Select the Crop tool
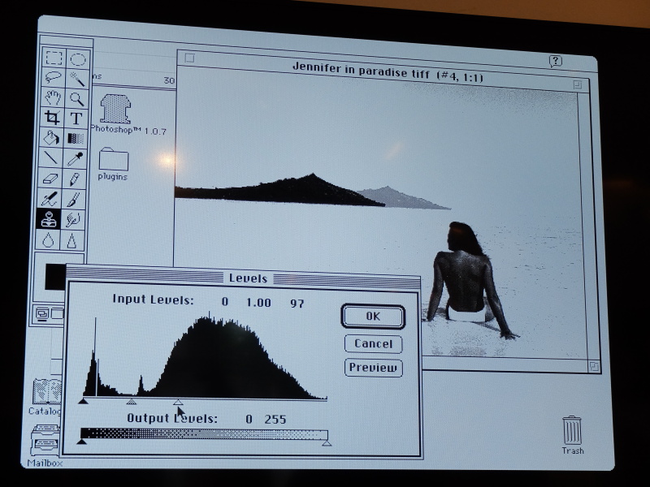 52,117
